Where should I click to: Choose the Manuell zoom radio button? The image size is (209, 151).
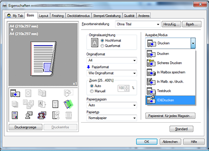click(x=92, y=91)
